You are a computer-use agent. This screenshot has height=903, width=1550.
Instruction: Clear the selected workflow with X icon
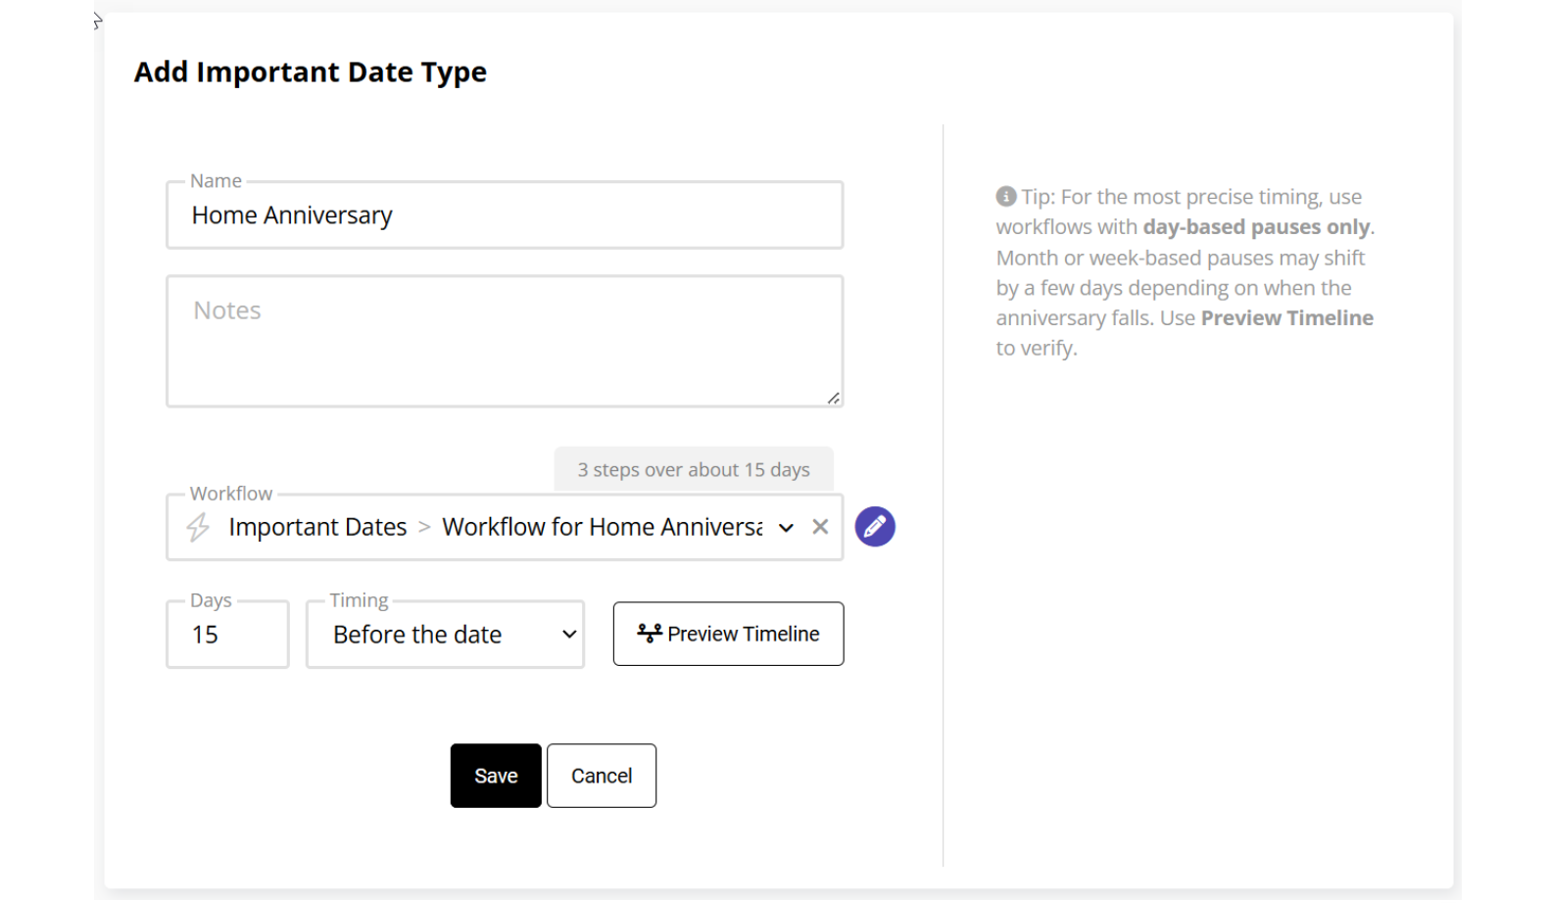point(820,527)
